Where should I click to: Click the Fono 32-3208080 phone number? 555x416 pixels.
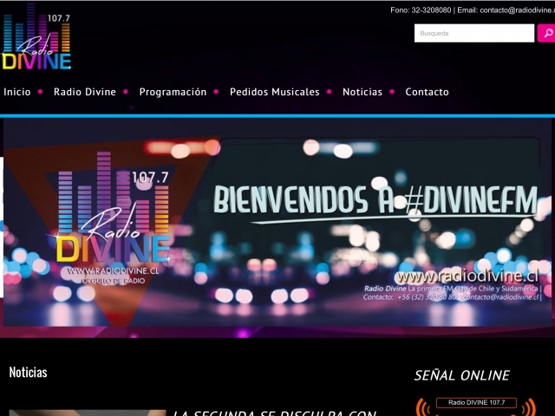[x=421, y=10]
